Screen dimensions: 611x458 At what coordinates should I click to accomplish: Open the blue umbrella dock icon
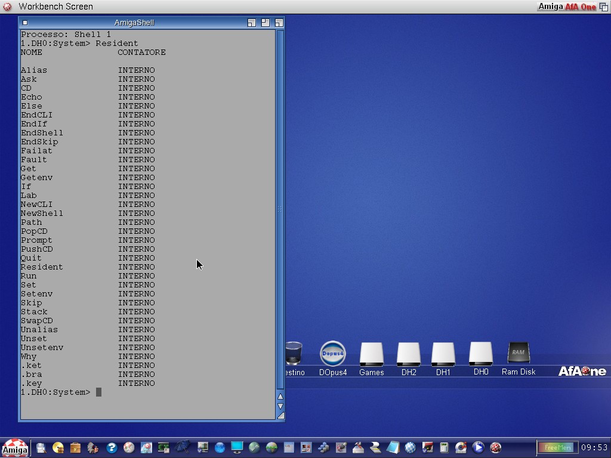[x=183, y=447]
